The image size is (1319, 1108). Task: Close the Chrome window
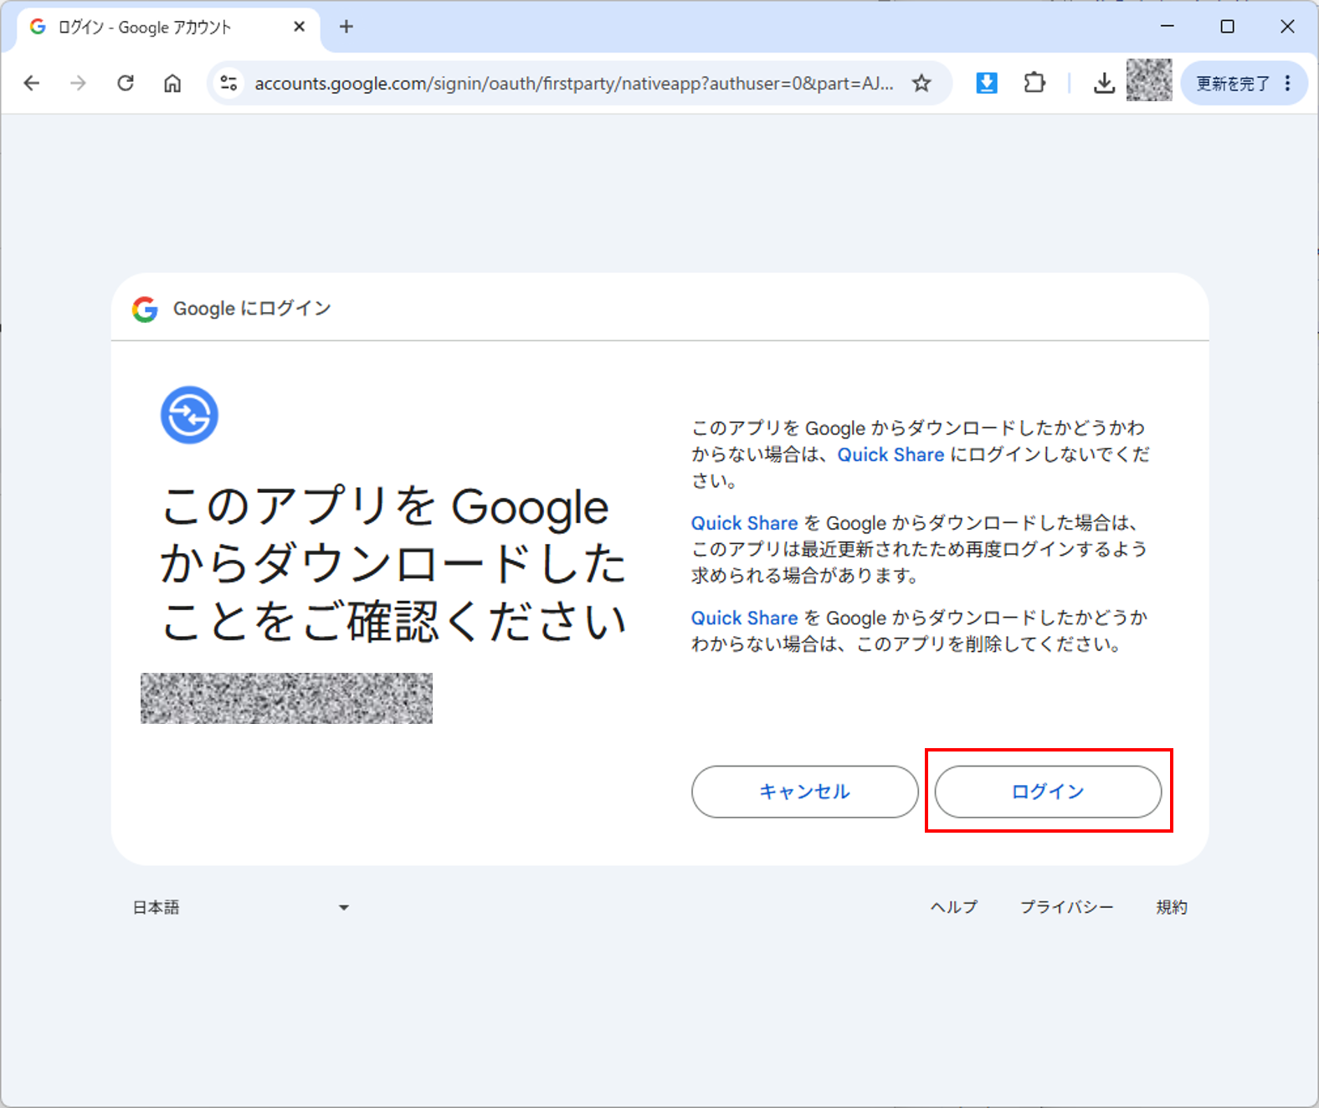pos(1287,26)
